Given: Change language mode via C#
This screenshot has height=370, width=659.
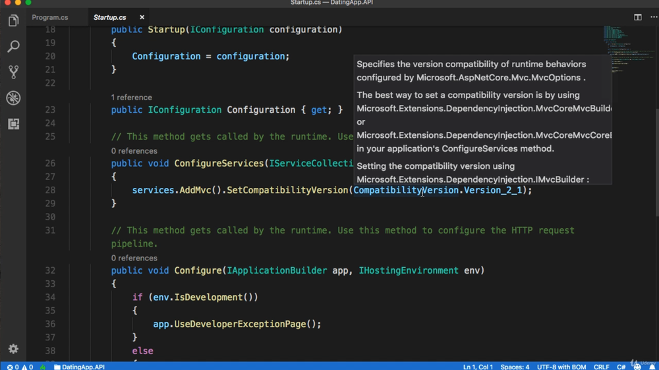Looking at the screenshot, I should click(621, 367).
